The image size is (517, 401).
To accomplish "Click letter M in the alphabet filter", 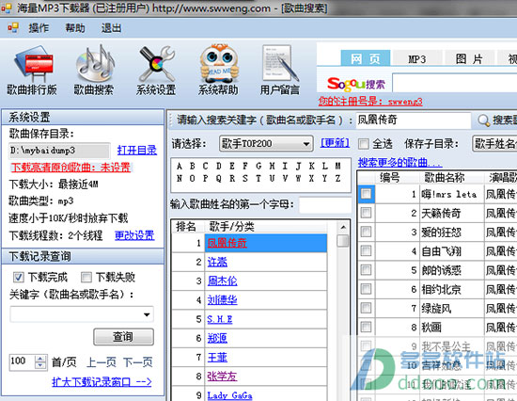I will coord(338,166).
